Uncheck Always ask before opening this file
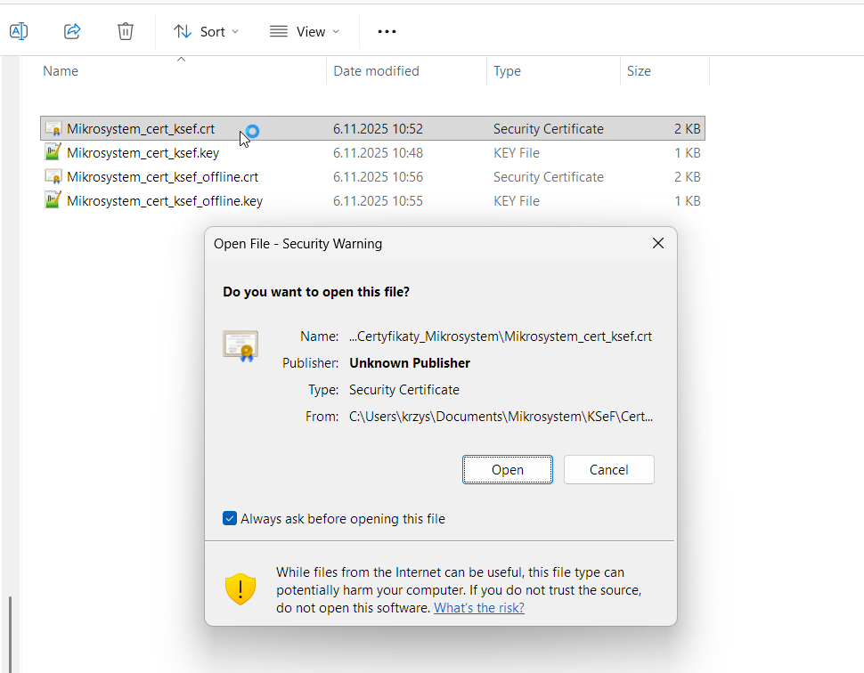 point(230,519)
